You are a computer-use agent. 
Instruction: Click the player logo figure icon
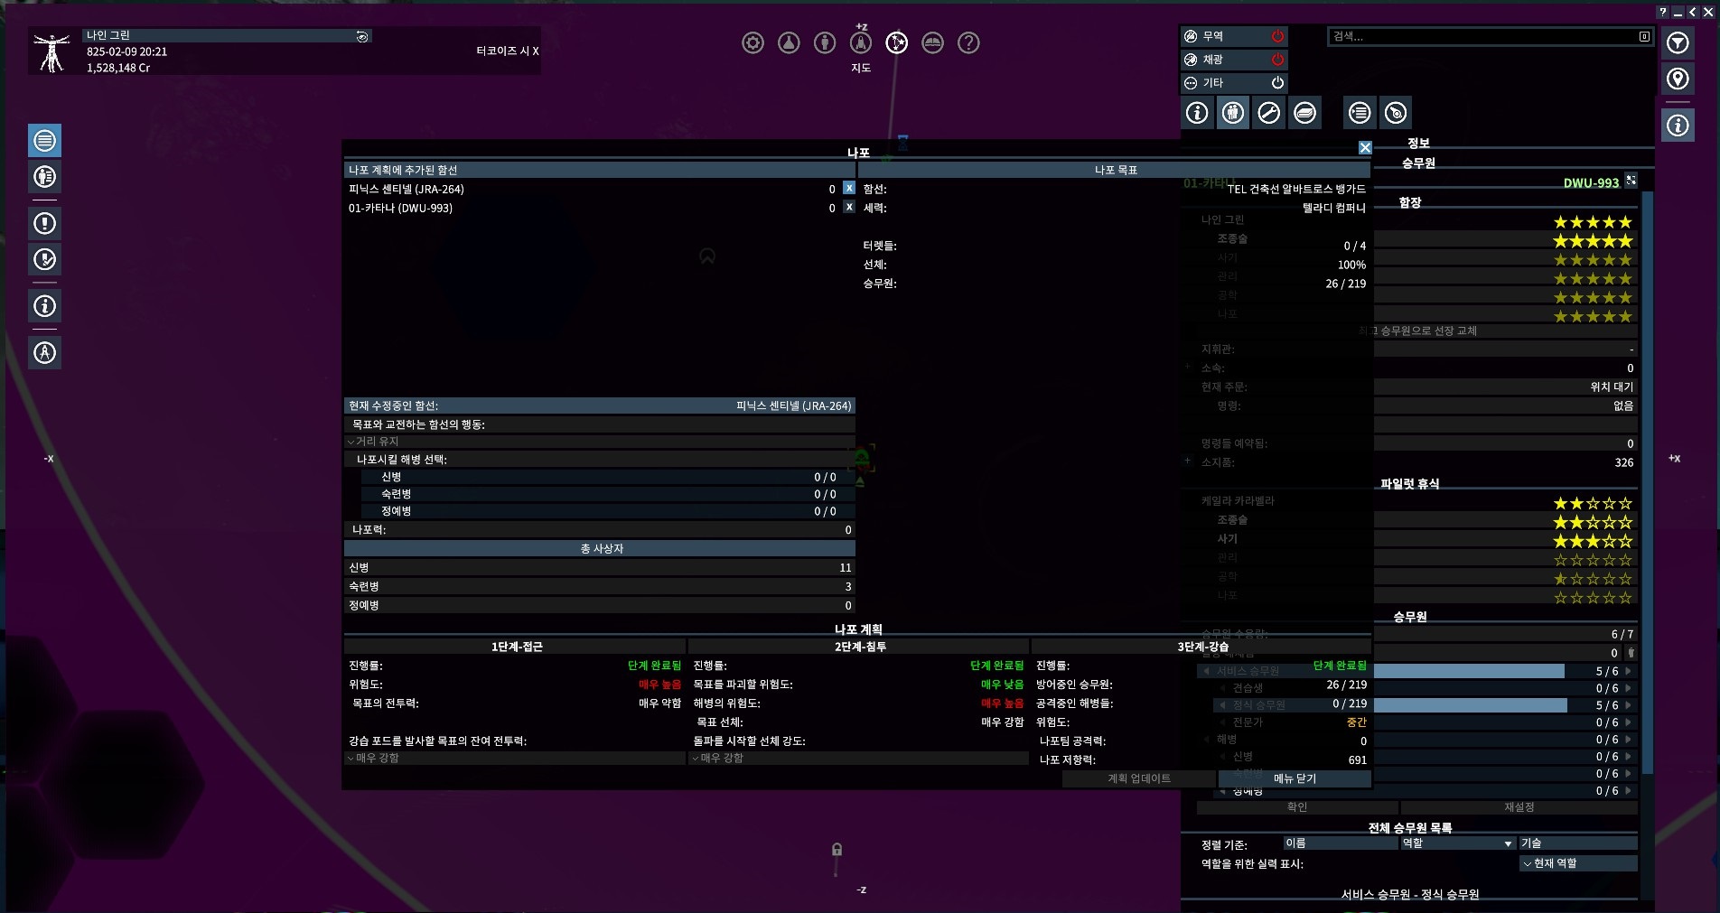tap(52, 51)
